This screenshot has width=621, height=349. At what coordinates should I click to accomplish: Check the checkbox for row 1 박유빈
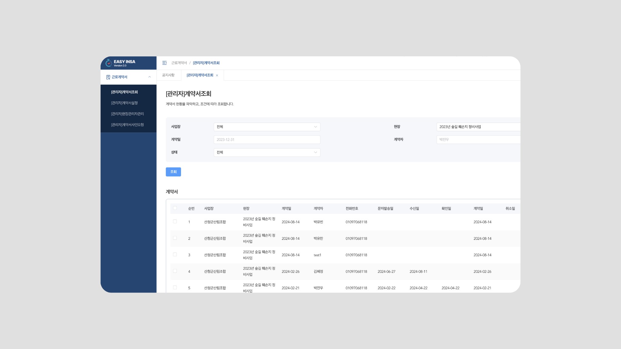point(175,222)
